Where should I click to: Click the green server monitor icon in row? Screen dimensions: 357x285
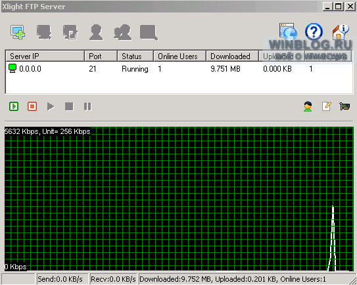coord(12,68)
